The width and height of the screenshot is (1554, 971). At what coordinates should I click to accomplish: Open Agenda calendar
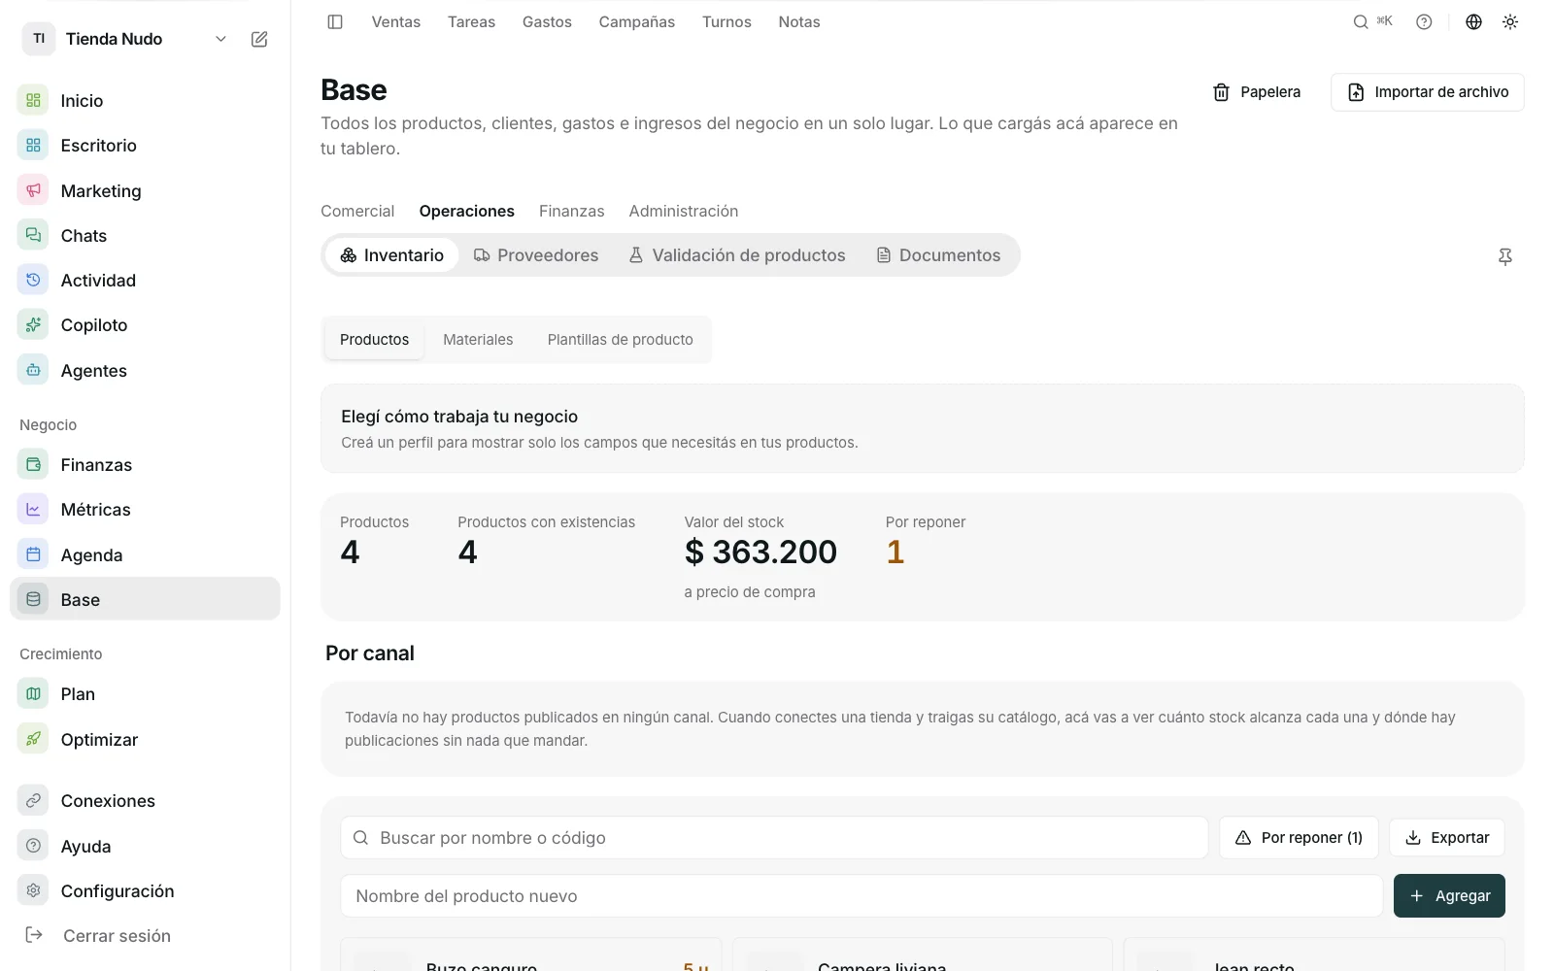click(x=145, y=554)
